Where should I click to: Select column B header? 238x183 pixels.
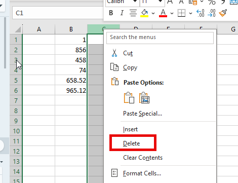[71, 29]
